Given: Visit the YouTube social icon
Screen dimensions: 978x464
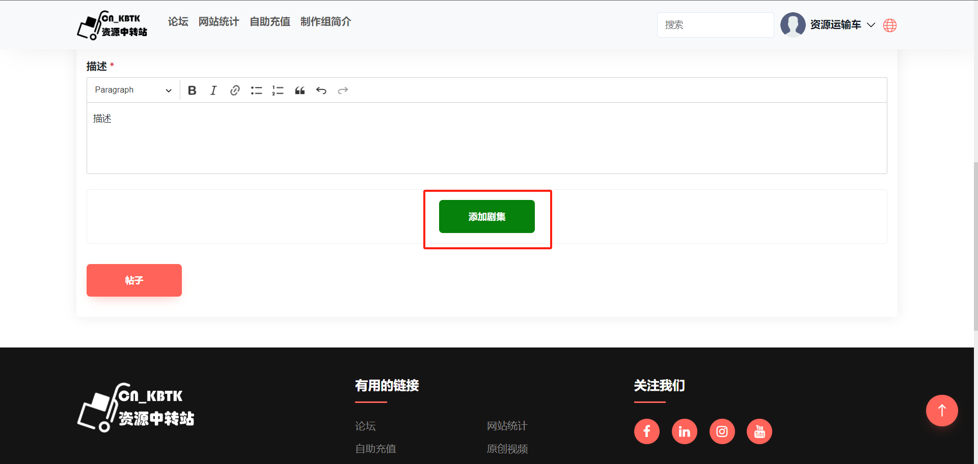Looking at the screenshot, I should (759, 431).
